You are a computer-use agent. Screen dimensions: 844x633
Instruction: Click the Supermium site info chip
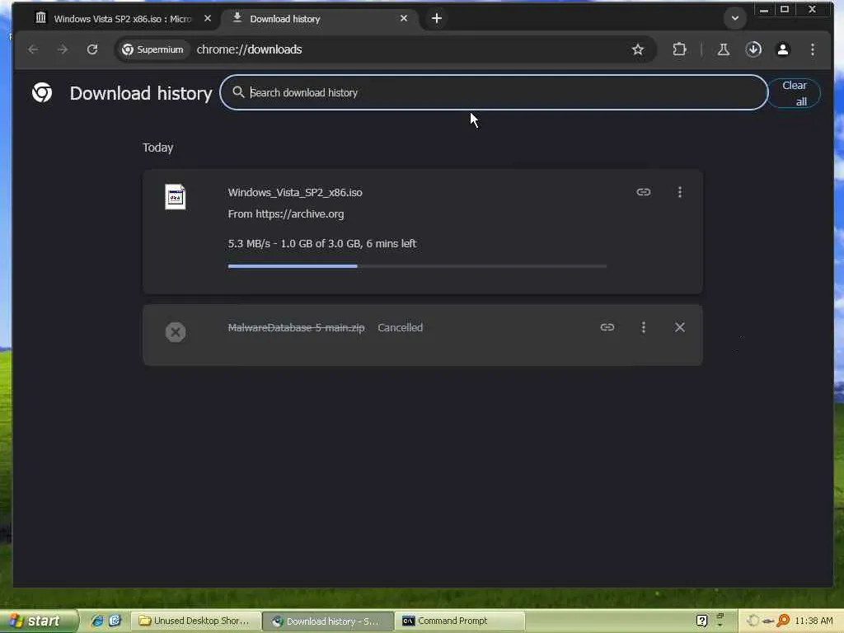coord(152,49)
